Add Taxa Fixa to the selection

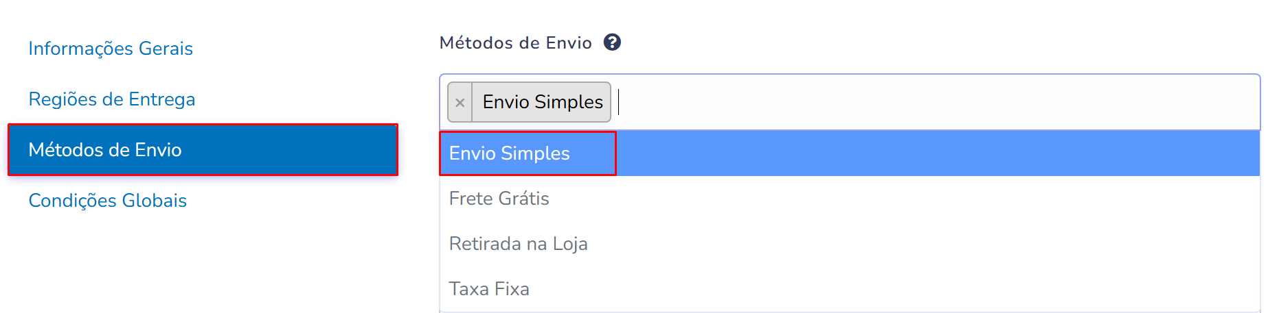(x=489, y=289)
